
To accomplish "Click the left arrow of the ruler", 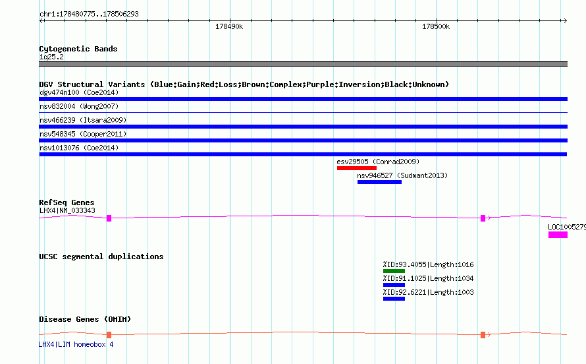I will [41, 21].
